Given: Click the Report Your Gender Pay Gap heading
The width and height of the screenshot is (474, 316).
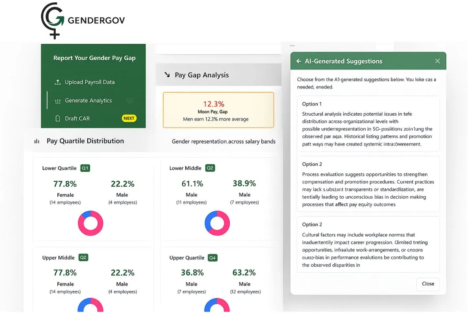Looking at the screenshot, I should coord(94,58).
